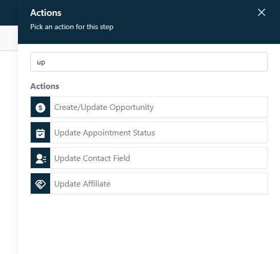280x254 pixels.
Task: Pick the Update Contact Field action
Action: [149, 158]
